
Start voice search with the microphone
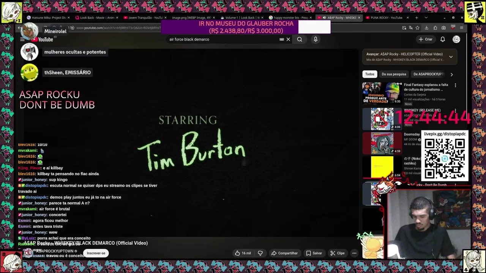click(316, 39)
